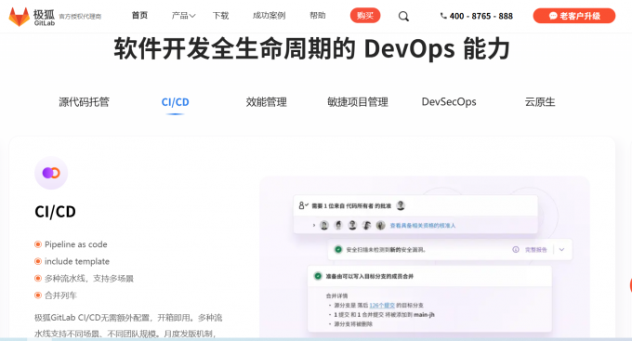Switch to 效能管理 tab
Image resolution: width=632 pixels, height=341 pixels.
[267, 102]
